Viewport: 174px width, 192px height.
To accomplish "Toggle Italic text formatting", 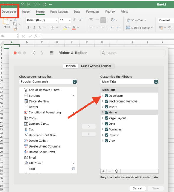I will point(34,28).
